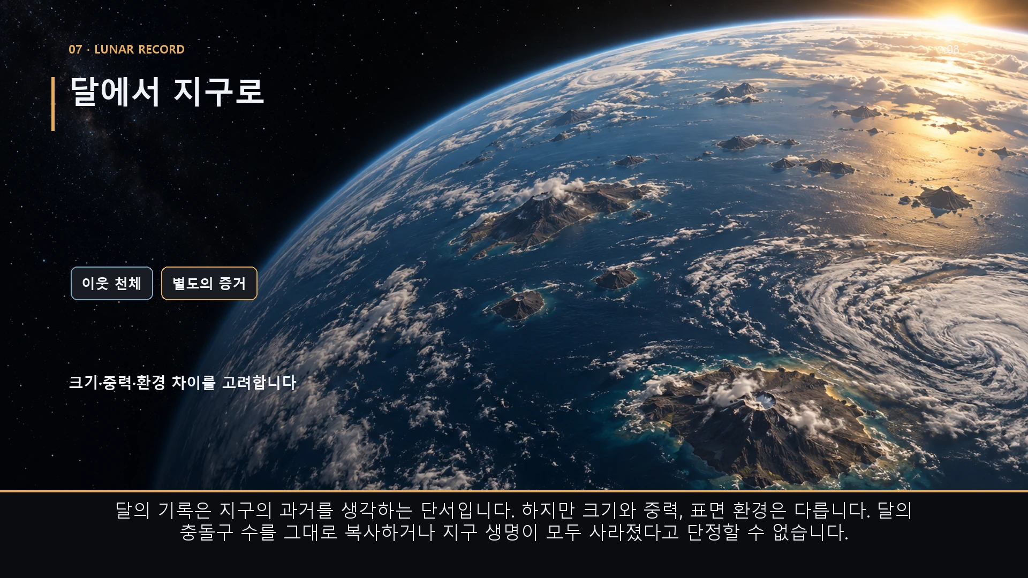Click the 이웃 천체 tag button

[x=112, y=283]
